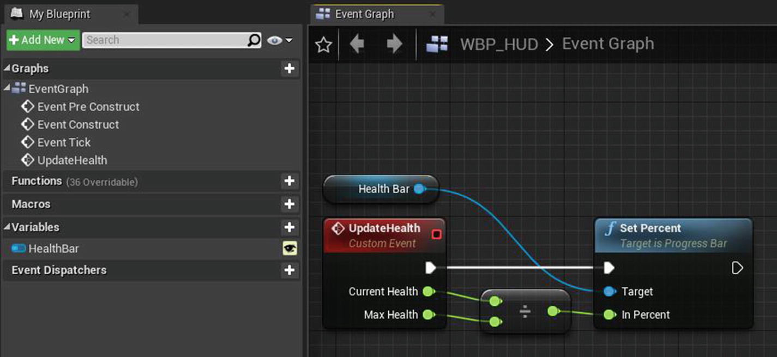
Task: Add a new function with plus icon
Action: pos(290,181)
